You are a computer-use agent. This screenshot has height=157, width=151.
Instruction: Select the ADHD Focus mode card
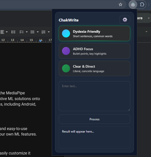(94, 51)
